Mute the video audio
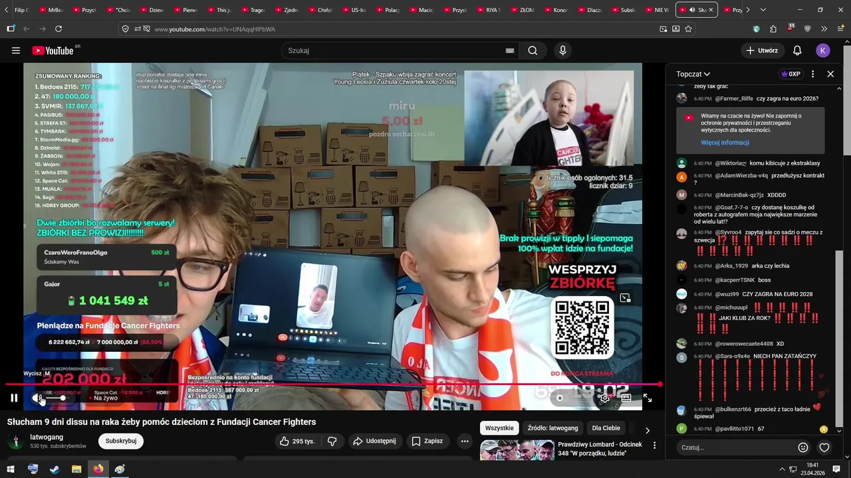Screen dimensions: 851x478 coord(37,398)
